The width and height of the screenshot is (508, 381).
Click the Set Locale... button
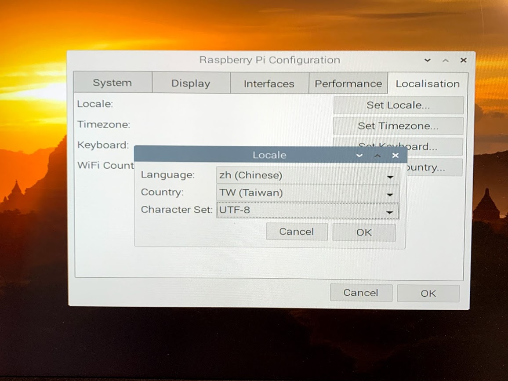(x=399, y=105)
